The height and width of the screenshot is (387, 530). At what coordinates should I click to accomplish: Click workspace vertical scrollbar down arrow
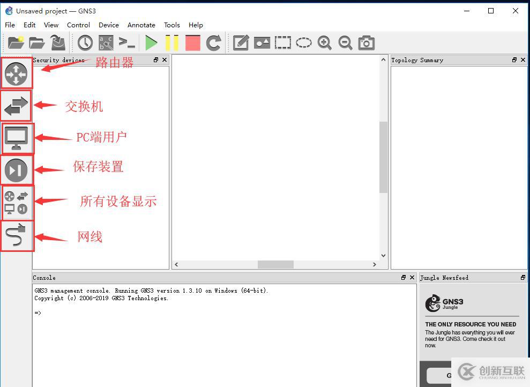coord(383,256)
